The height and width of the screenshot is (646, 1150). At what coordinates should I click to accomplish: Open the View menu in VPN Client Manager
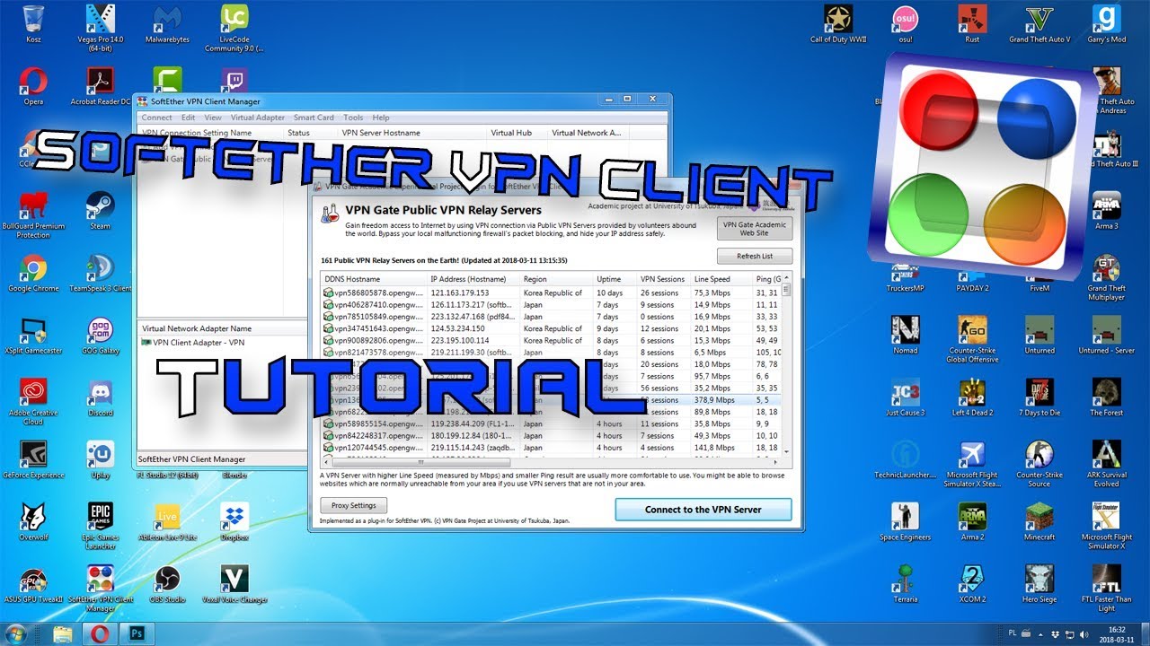[213, 118]
